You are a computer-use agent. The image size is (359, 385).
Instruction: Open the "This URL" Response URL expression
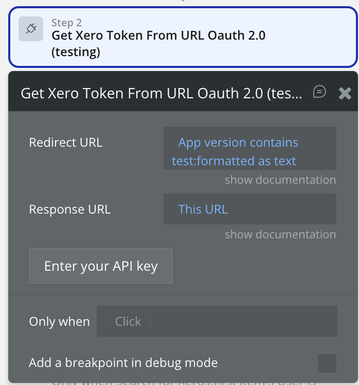203,209
